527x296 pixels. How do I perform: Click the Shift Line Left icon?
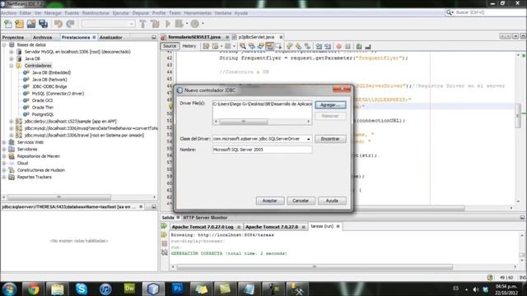[x=319, y=46]
